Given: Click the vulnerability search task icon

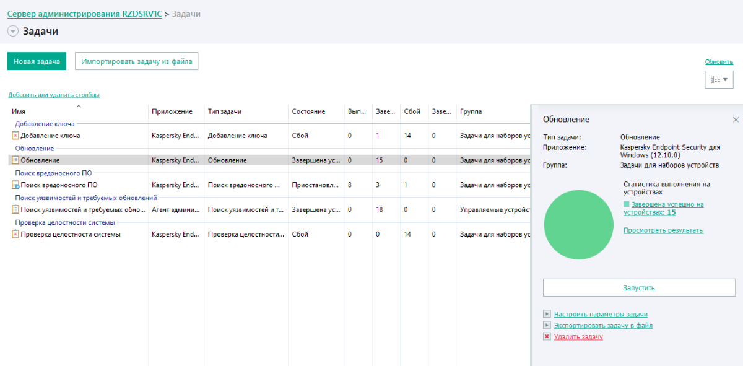Looking at the screenshot, I should (15, 210).
